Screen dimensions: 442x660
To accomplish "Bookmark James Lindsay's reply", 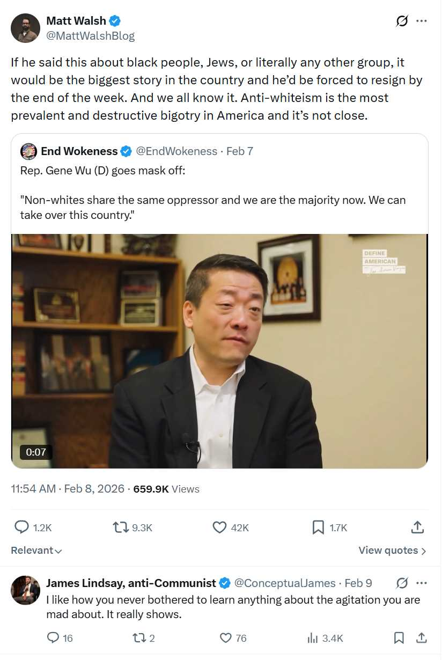I will pyautogui.click(x=399, y=638).
